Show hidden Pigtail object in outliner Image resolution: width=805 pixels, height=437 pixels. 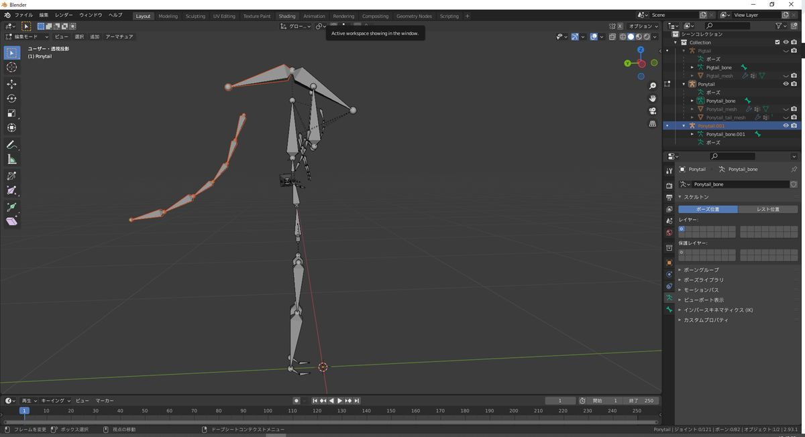click(786, 51)
